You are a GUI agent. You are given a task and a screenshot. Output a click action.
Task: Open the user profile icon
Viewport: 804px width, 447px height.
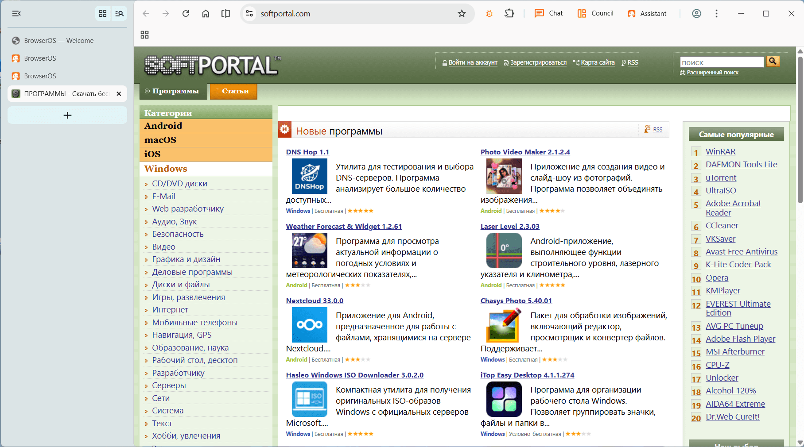tap(696, 14)
